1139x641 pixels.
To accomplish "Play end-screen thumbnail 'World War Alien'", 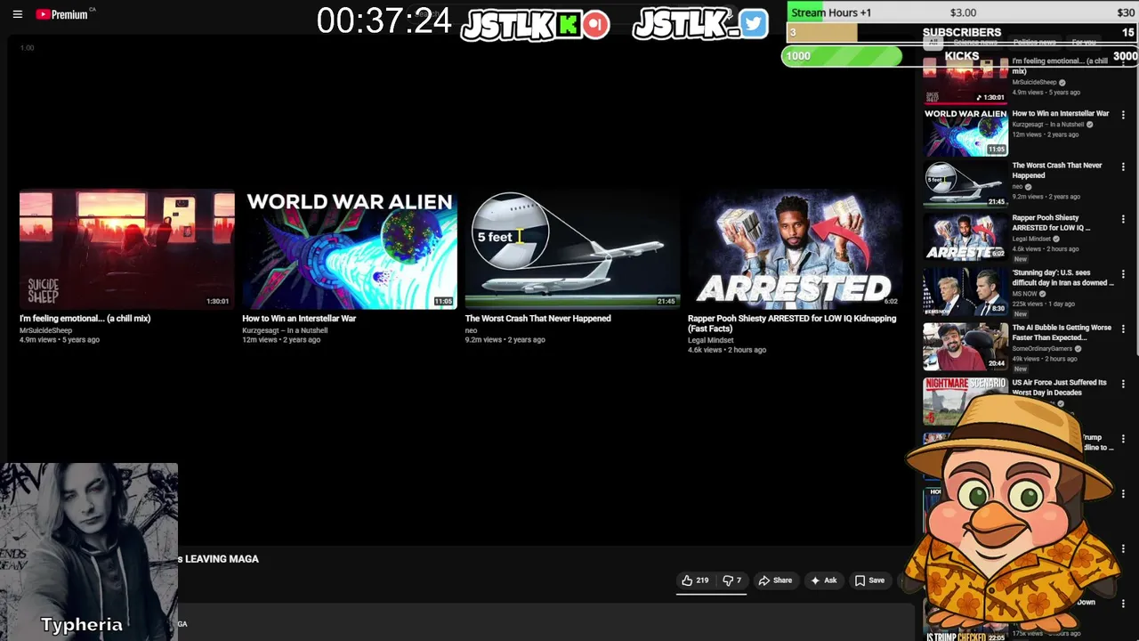I will click(x=350, y=248).
